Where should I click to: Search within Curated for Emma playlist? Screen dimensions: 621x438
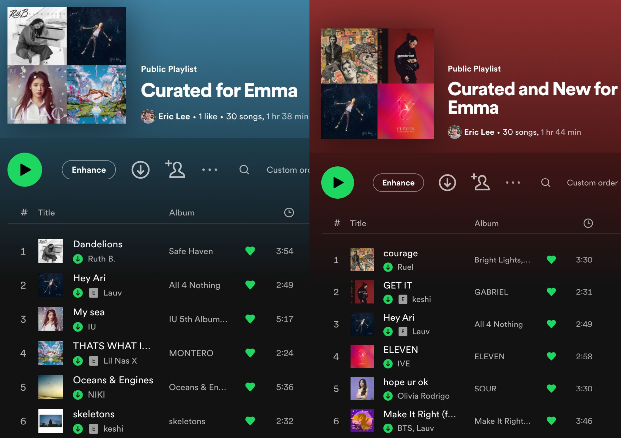(x=244, y=170)
